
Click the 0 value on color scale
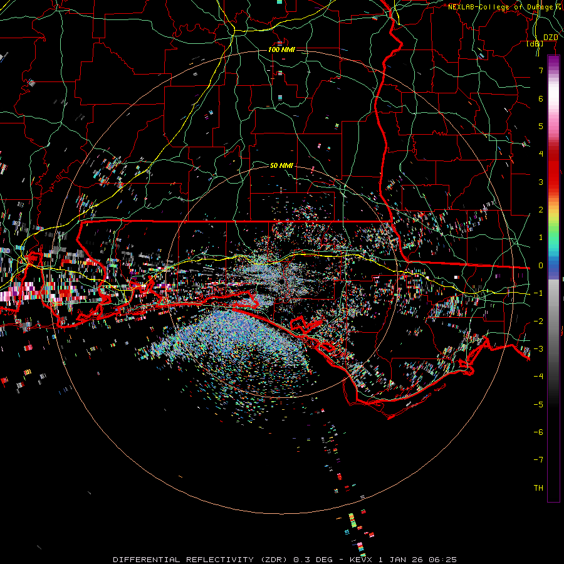click(541, 266)
